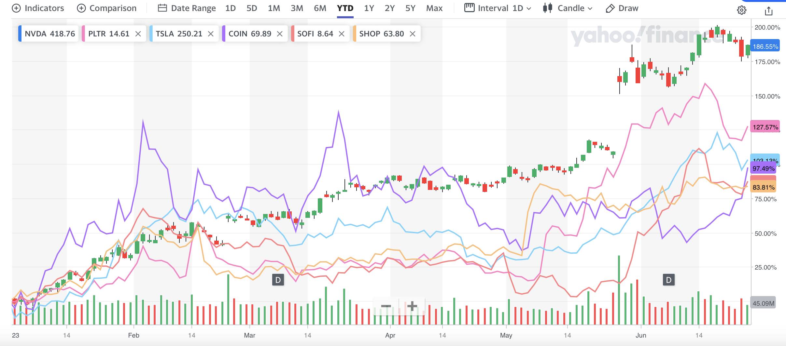The width and height of the screenshot is (786, 346).
Task: Select the 3M range
Action: (x=297, y=8)
